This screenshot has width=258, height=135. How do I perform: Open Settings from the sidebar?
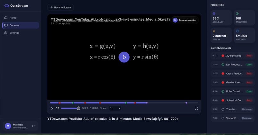click(x=20, y=33)
